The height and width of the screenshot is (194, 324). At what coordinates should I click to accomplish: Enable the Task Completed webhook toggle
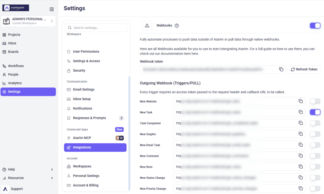[315, 123]
